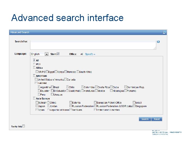Check the United Arab Emirates checkbox
This screenshot has height=142, width=190.
point(95,109)
